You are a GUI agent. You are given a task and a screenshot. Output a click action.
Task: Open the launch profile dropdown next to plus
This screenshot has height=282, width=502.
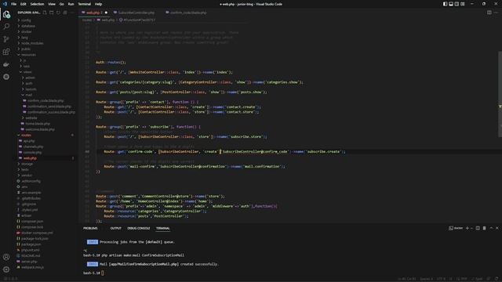[471, 228]
